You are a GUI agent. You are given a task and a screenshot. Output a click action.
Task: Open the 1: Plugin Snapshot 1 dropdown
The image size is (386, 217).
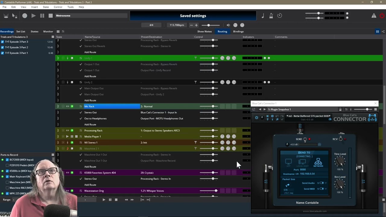[x=302, y=109]
